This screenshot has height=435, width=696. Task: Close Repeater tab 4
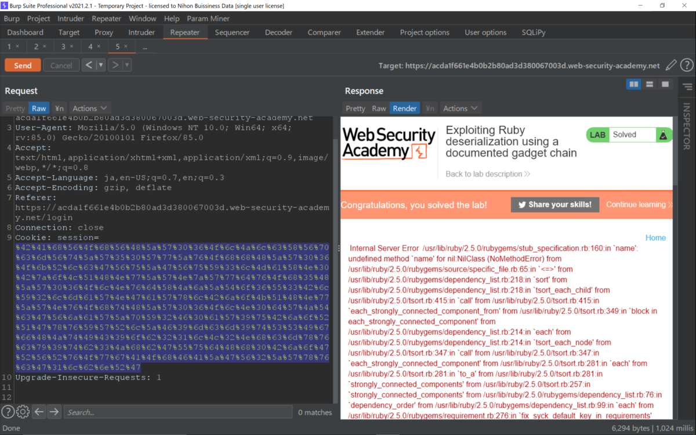[99, 46]
